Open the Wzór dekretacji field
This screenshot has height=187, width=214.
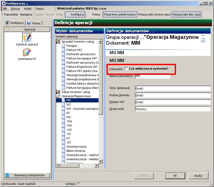click(173, 89)
